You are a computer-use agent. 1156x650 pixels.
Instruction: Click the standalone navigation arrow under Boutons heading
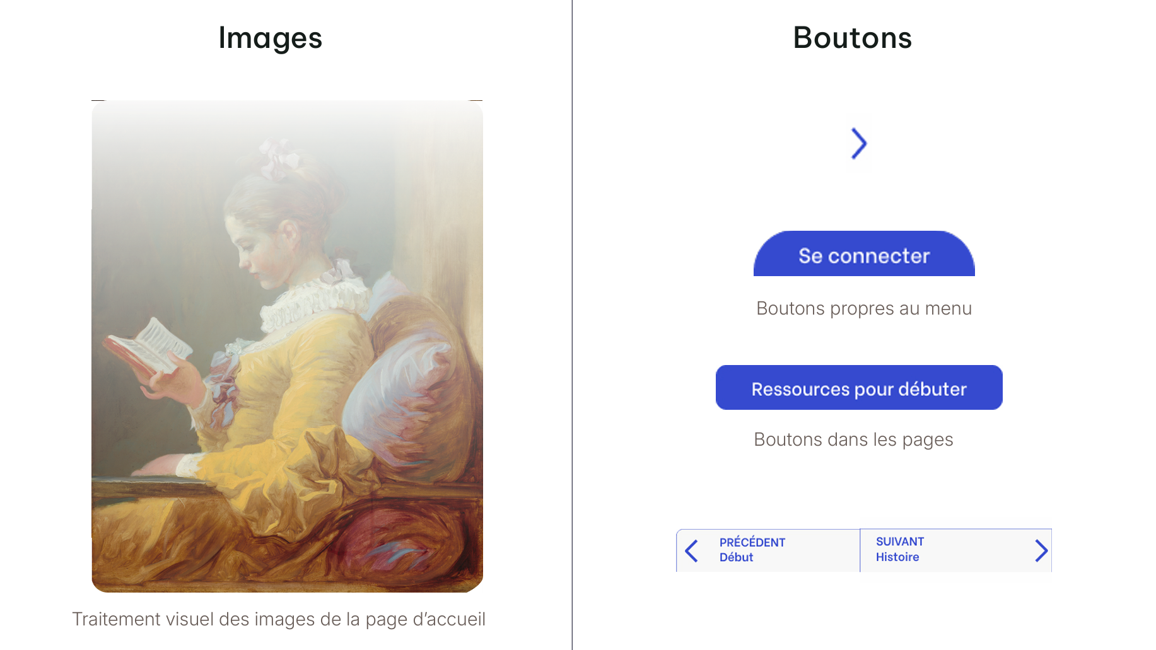(859, 144)
